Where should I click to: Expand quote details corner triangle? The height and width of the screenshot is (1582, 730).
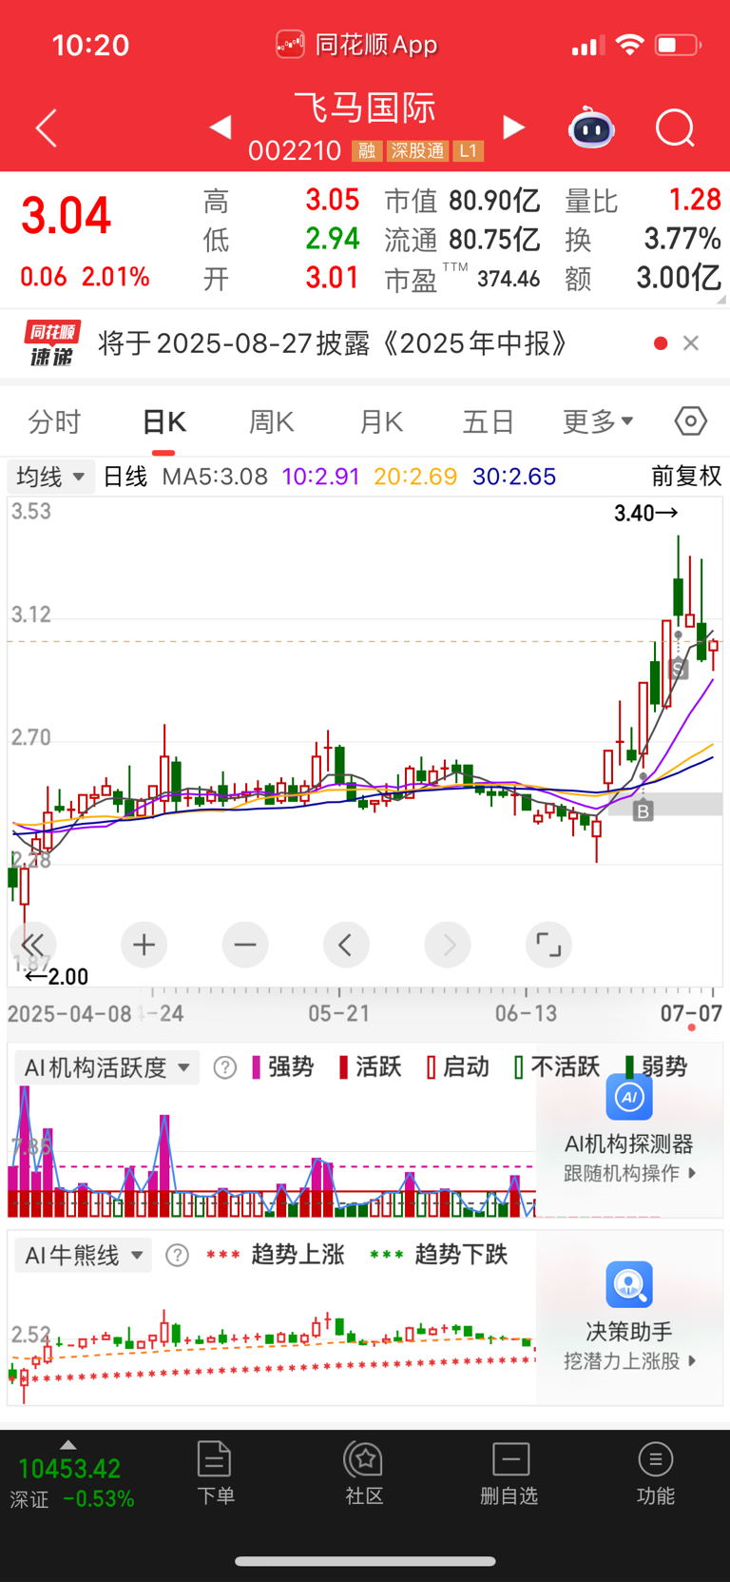[x=721, y=299]
